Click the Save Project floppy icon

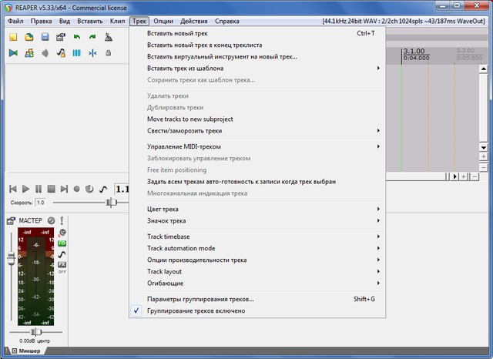pos(45,37)
